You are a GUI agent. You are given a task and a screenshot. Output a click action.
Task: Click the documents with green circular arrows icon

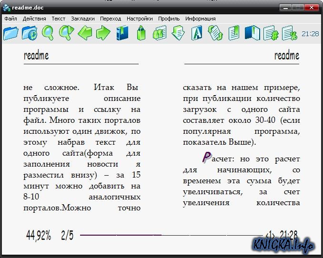pos(215,33)
